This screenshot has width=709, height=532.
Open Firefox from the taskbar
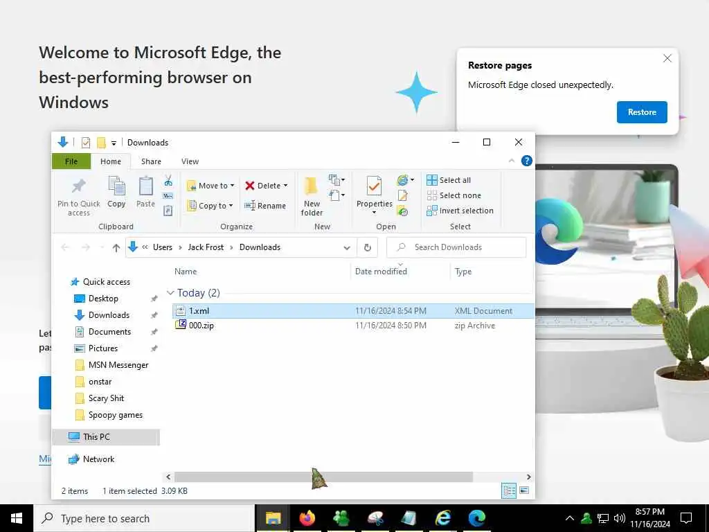click(307, 518)
